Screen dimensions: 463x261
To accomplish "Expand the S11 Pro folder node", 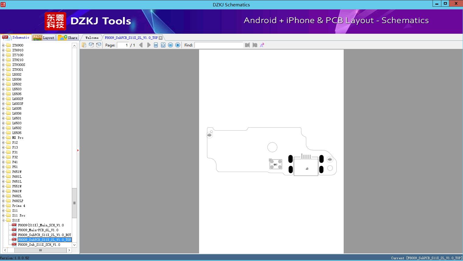I will (3, 215).
